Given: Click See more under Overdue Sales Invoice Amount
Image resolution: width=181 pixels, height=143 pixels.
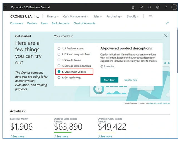Looking at the screenshot, I should click(61, 136).
